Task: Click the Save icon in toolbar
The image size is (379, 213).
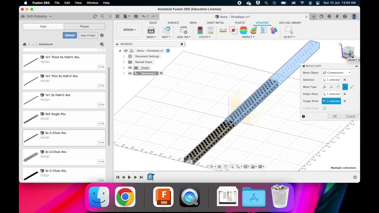Action: tap(136, 17)
